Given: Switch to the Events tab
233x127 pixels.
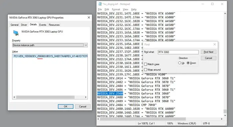Looking at the screenshot, I should click(43, 25).
